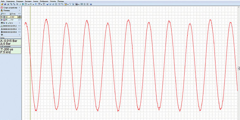Toggle trigger source in the 0 V row

click(x=4, y=23)
